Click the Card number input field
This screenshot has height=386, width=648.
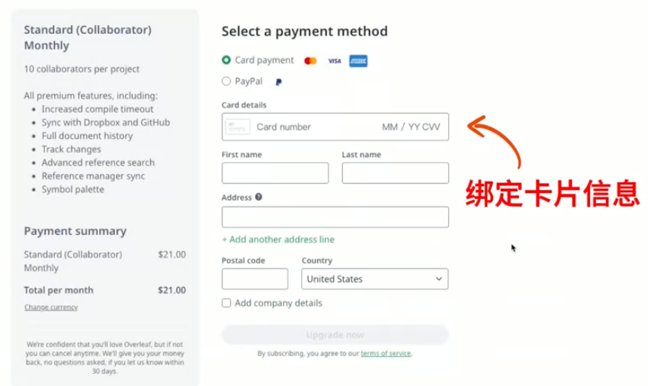[x=315, y=127]
